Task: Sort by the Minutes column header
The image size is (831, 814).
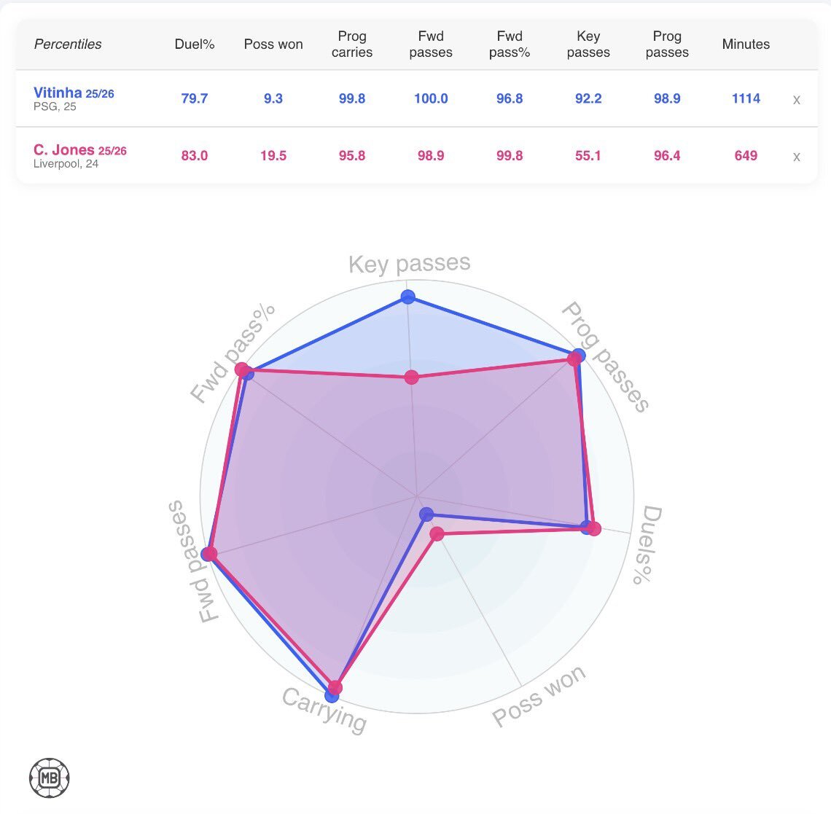Action: (x=746, y=44)
